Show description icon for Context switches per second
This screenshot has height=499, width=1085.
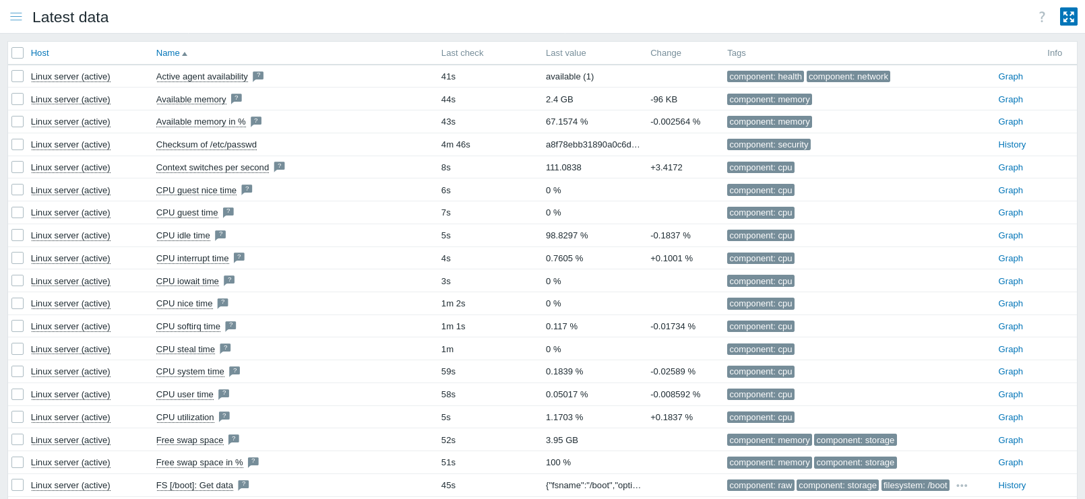[x=280, y=166]
